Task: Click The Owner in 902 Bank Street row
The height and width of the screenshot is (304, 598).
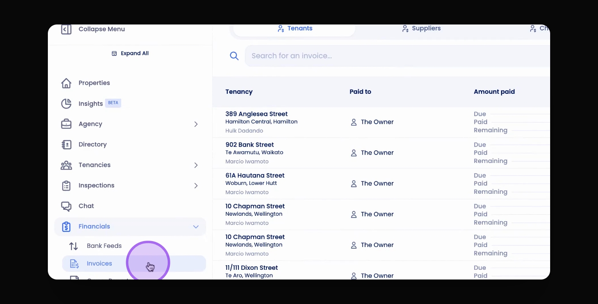Action: click(377, 153)
